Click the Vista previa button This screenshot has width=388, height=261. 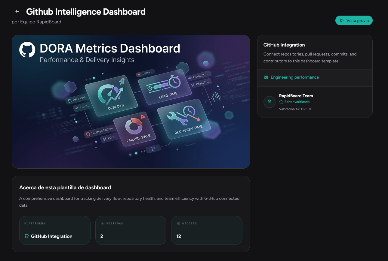[x=354, y=20]
